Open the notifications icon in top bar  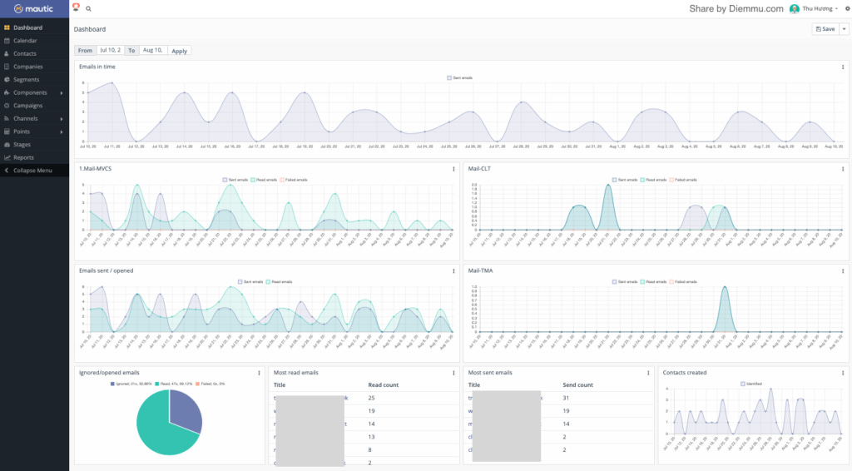(x=76, y=7)
